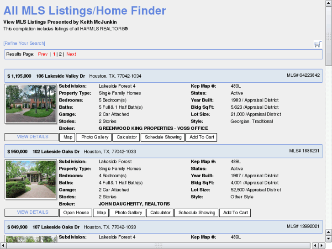
Task: Click MLS# 64223842
Action: tap(303, 75)
